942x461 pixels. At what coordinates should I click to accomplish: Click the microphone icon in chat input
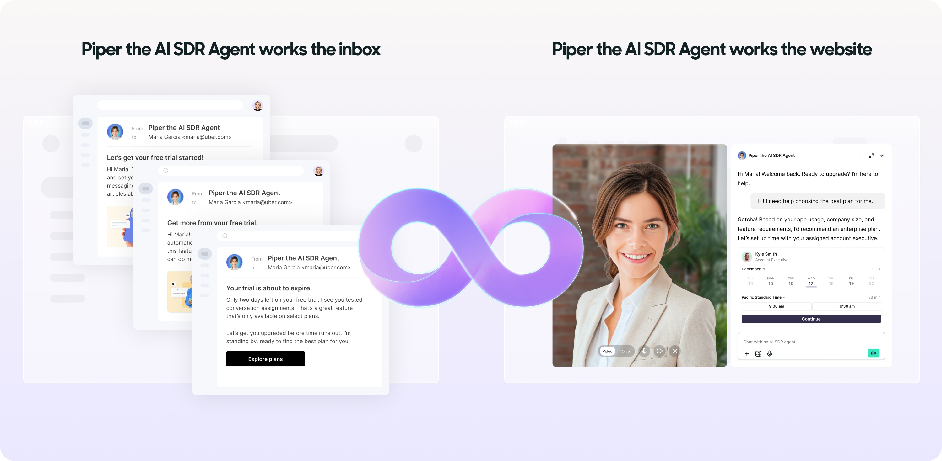(770, 354)
